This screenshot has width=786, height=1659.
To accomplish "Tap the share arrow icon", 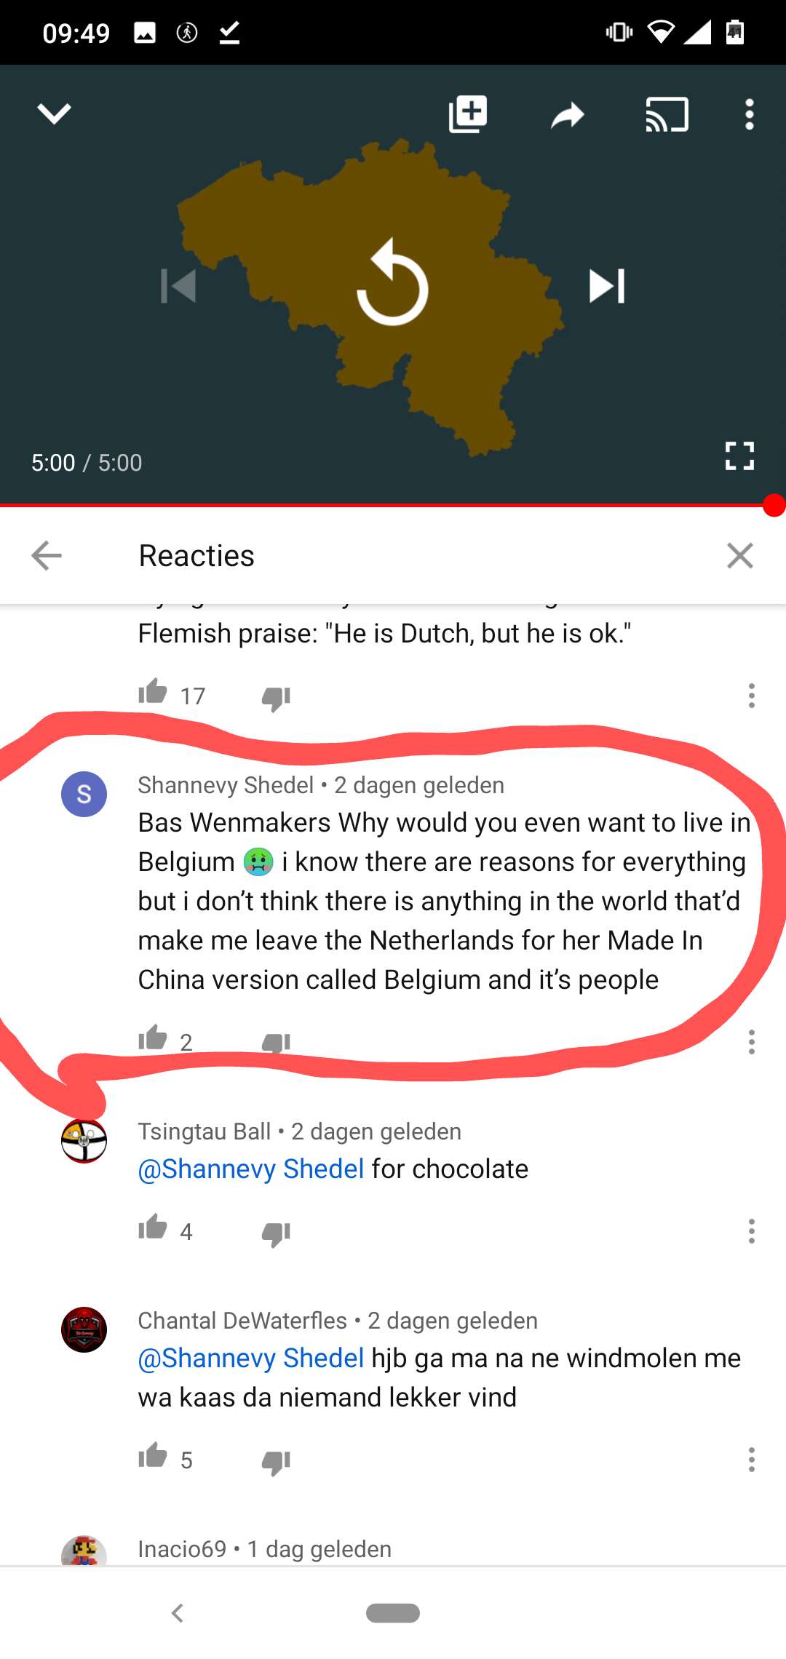I will click(x=568, y=115).
